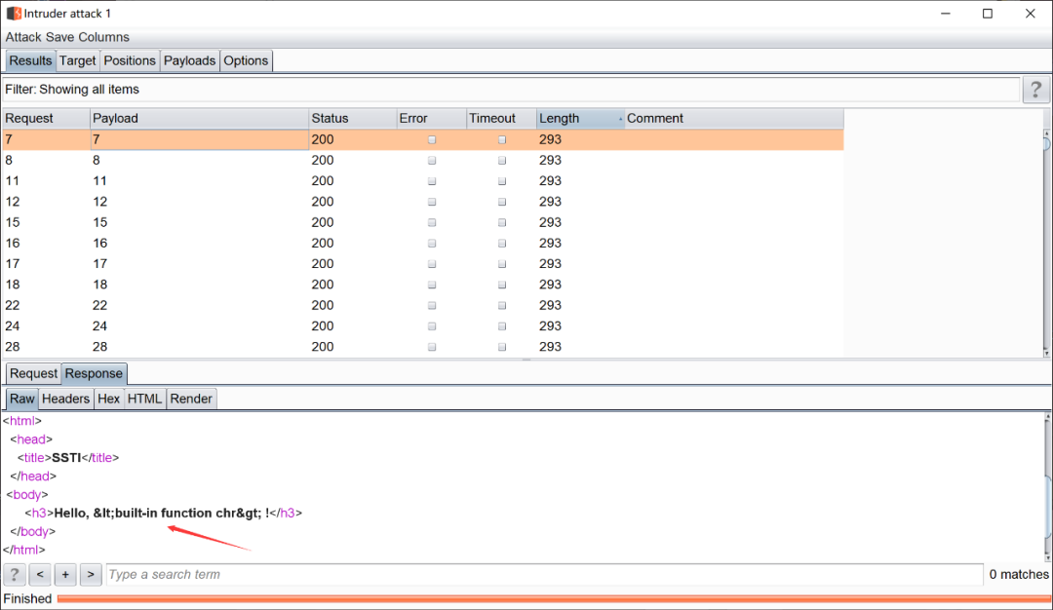Toggle the Error checkbox for request 15
The width and height of the screenshot is (1053, 610).
click(431, 222)
